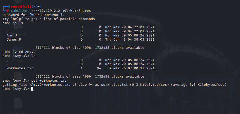The height and width of the screenshot is (114, 240).
Task: Click the size value 94 in the worknotes.txt row
Action: (x=99, y=68)
